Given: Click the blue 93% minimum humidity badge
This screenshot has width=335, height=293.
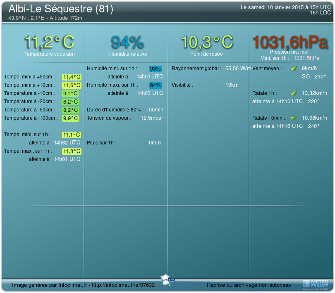Looking at the screenshot, I should tap(156, 69).
